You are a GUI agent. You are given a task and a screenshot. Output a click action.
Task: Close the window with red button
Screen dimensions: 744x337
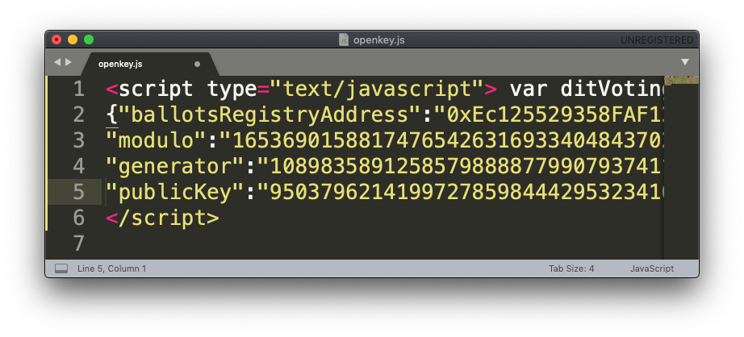point(56,40)
